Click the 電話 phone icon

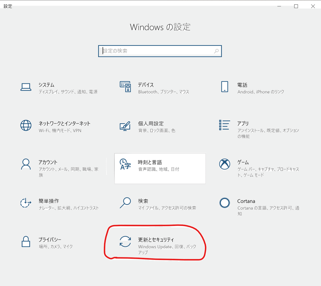coord(225,87)
